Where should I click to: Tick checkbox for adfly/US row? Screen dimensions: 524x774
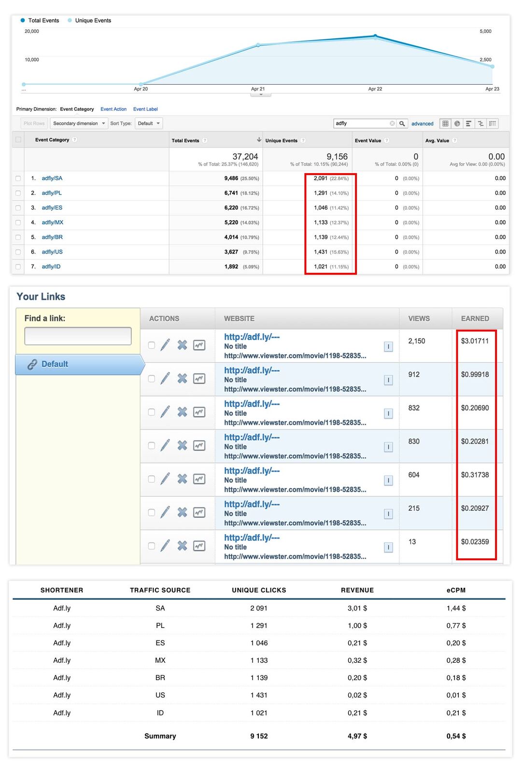[18, 252]
